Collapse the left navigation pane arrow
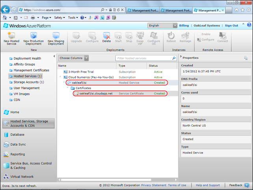 (x=54, y=56)
